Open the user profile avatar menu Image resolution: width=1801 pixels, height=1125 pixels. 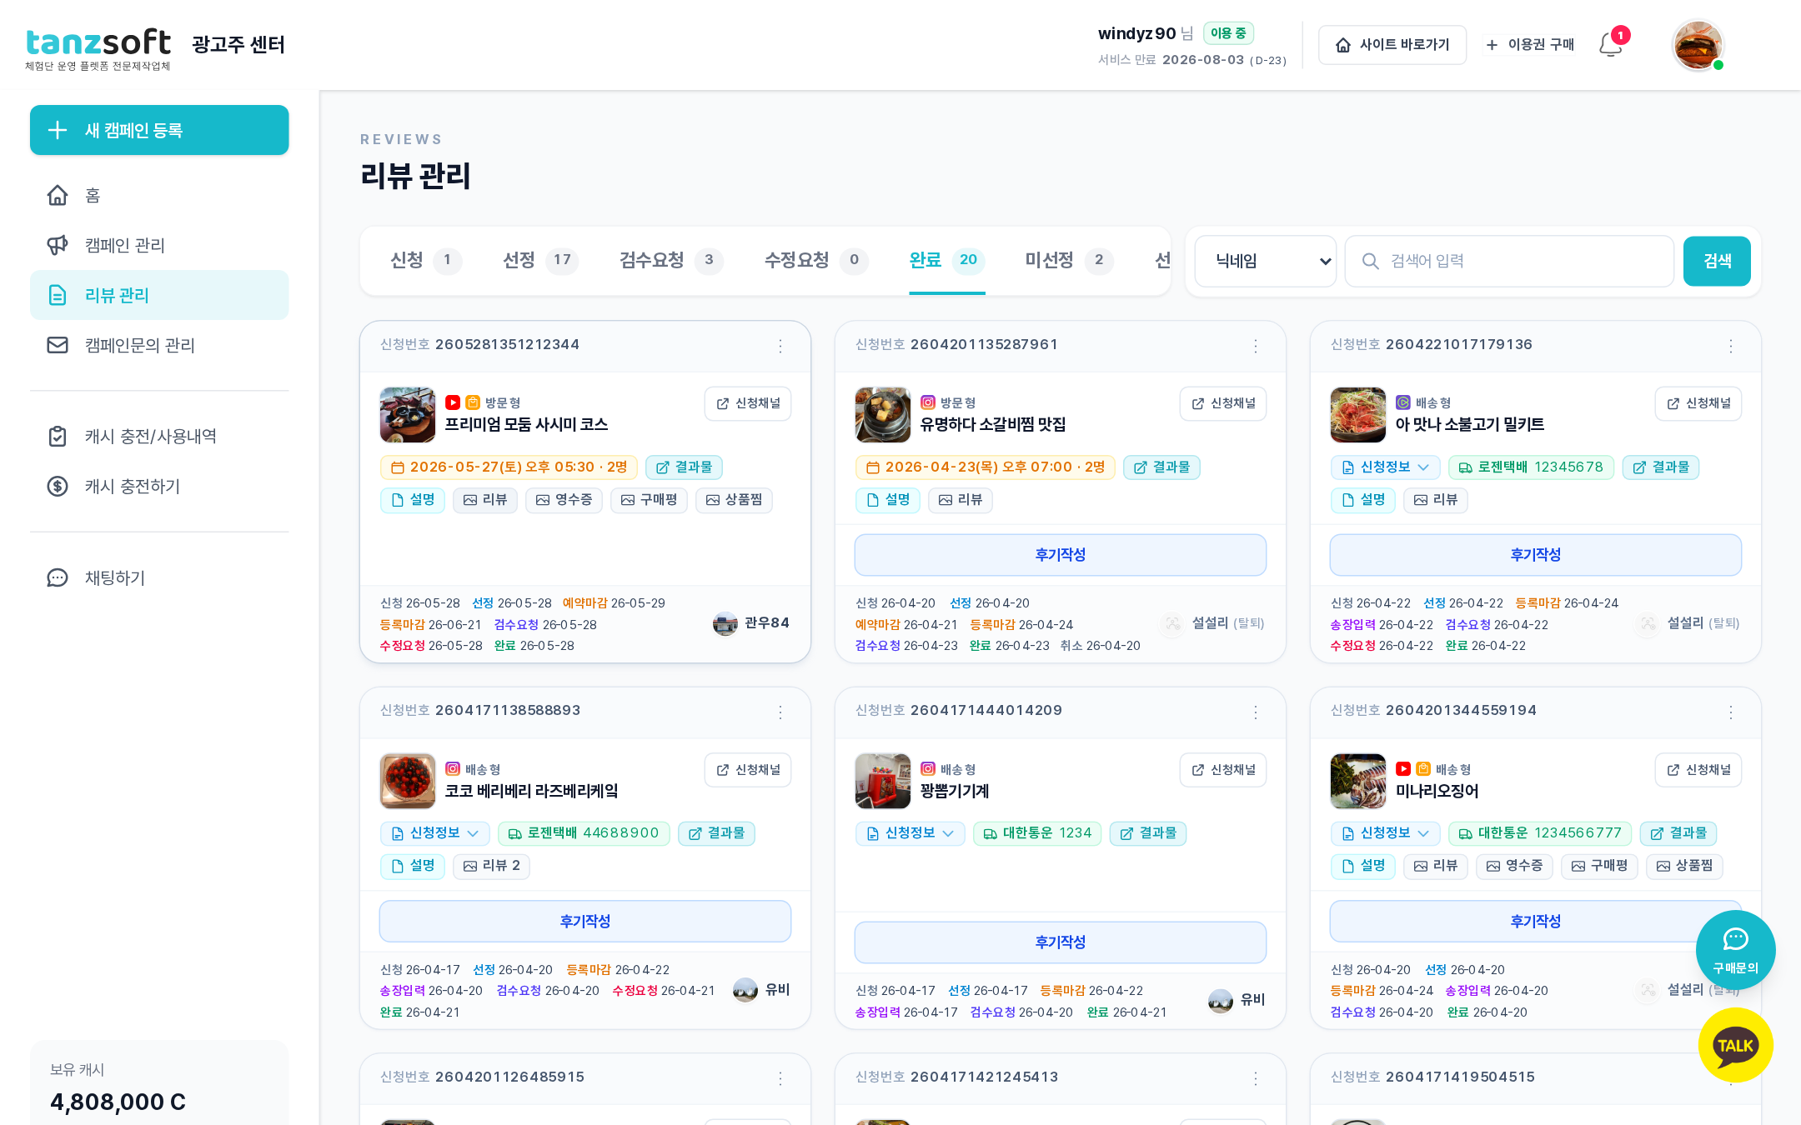pos(1697,45)
